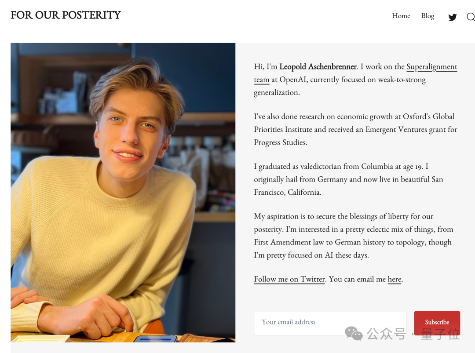This screenshot has height=353, width=475.
Task: Click the 公众号 量子位 watermark text
Action: click(x=413, y=334)
